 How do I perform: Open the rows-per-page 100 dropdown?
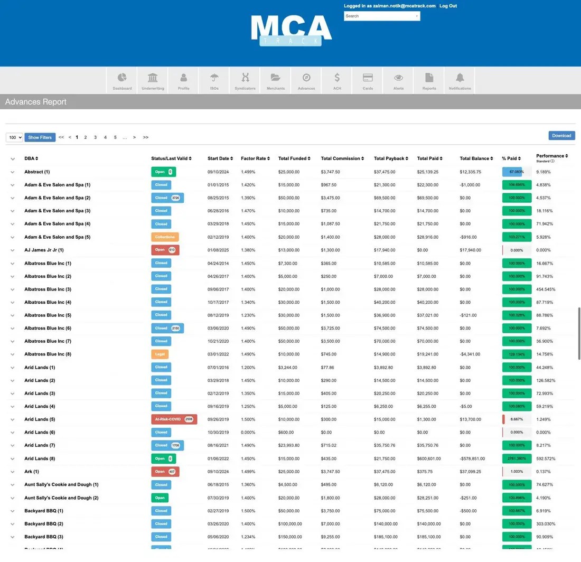[x=14, y=137]
